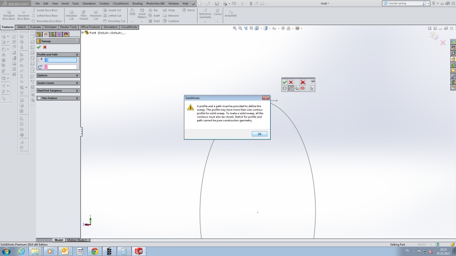
Task: Switch to the Office Products tab
Action: [90, 27]
